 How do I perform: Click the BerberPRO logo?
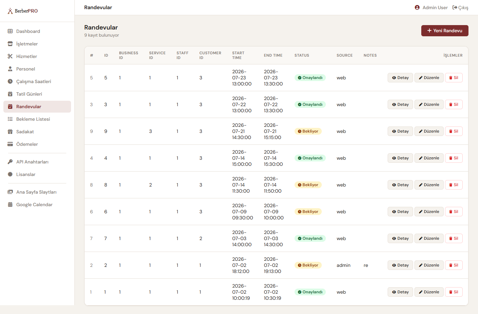pyautogui.click(x=23, y=11)
